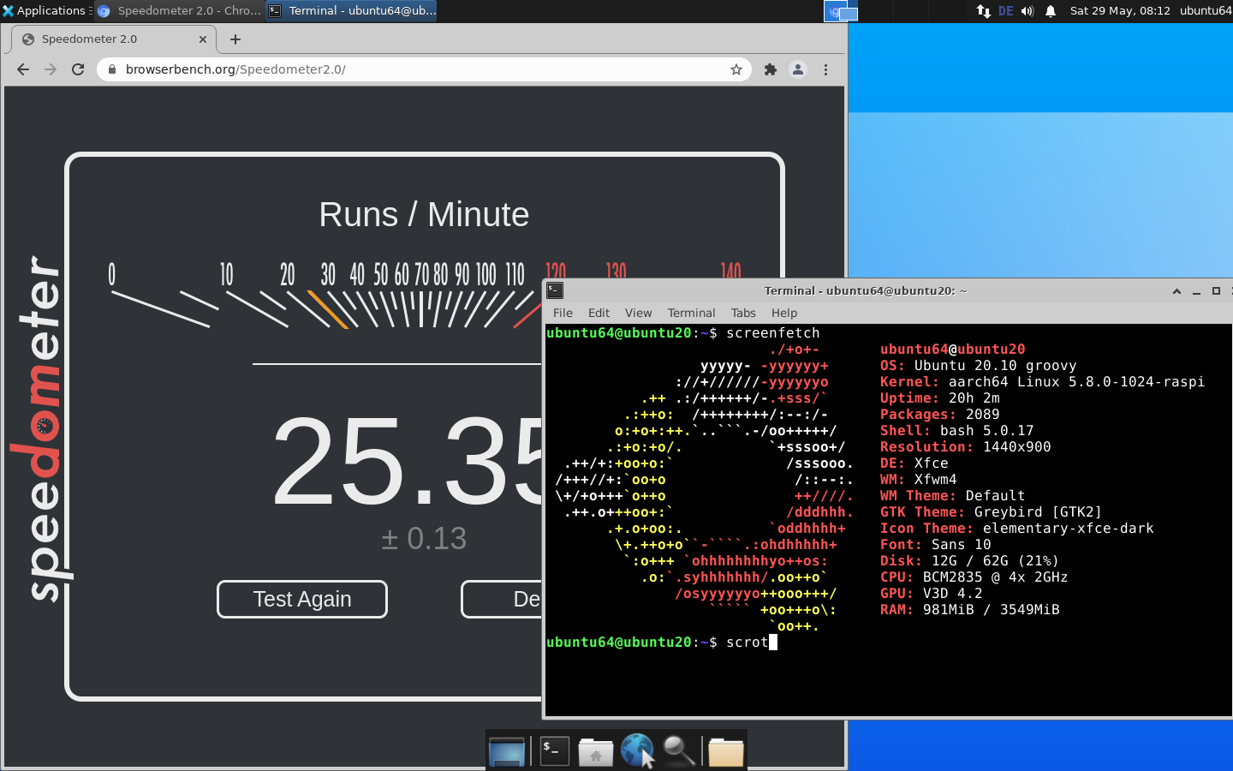
Task: Click the terminal prompt line with scrot
Action: [662, 642]
